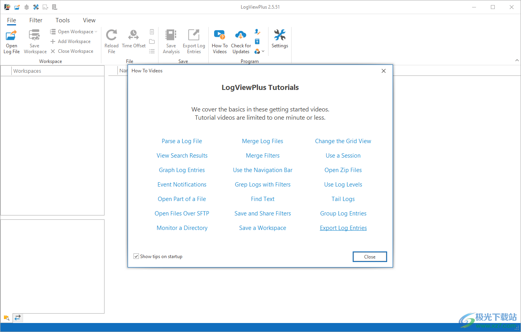
Task: Click the small list icon in File group
Action: pyautogui.click(x=152, y=51)
